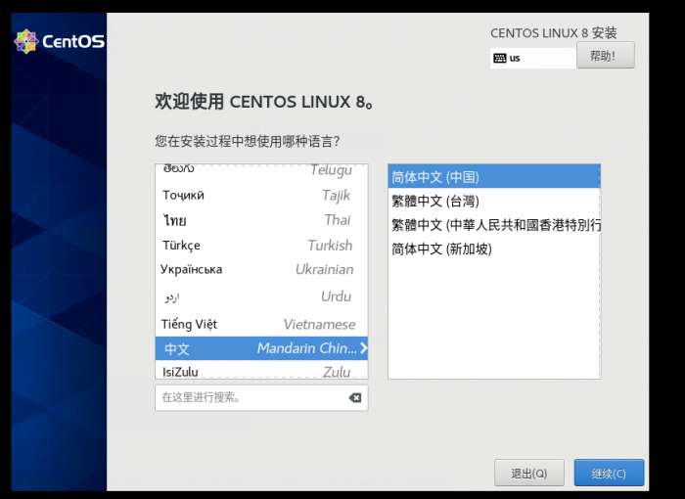Choose 繁體中文 Hong Kong locale
This screenshot has height=499, width=685.
pyautogui.click(x=494, y=225)
